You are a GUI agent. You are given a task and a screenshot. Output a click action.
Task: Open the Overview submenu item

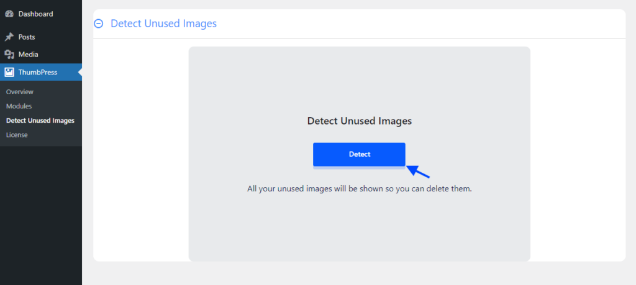20,92
